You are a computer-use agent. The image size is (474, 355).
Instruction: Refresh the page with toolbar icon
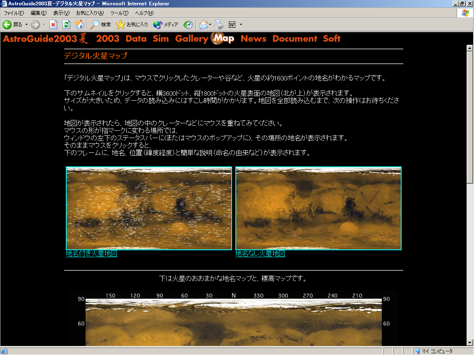[x=66, y=25]
